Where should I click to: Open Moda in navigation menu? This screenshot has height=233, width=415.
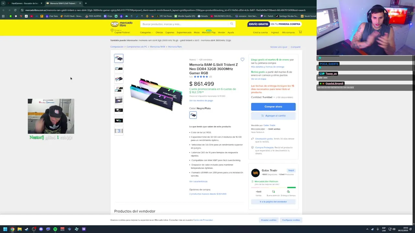[x=197, y=32]
